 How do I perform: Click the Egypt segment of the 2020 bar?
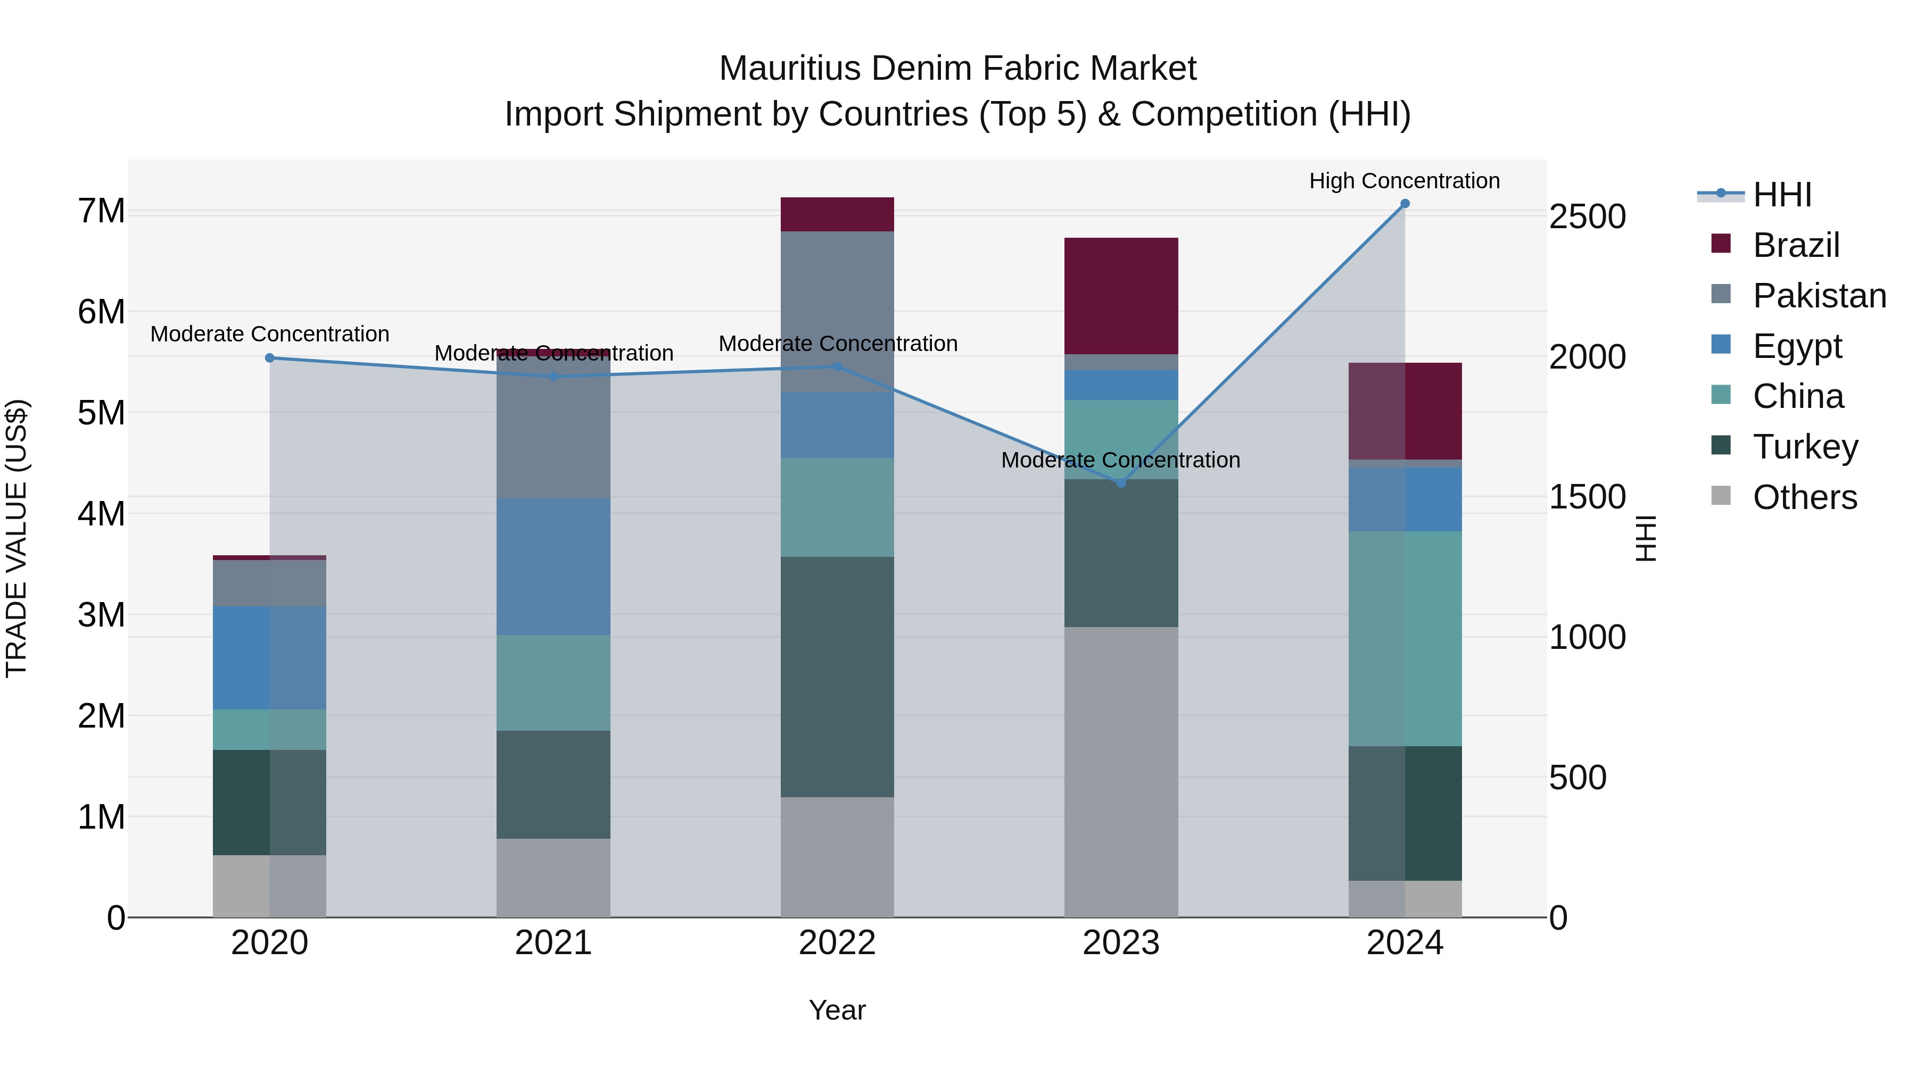point(270,658)
